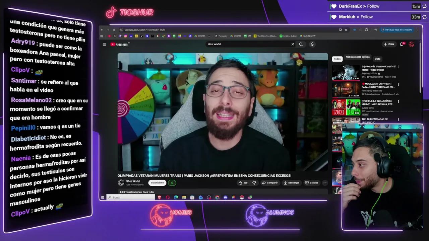Image resolution: width=429 pixels, height=241 pixels.
Task: Open Bajofondo ft. Gustavo Cerati video thumbnail
Action: click(x=346, y=73)
